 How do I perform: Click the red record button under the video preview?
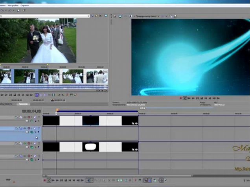point(181,98)
